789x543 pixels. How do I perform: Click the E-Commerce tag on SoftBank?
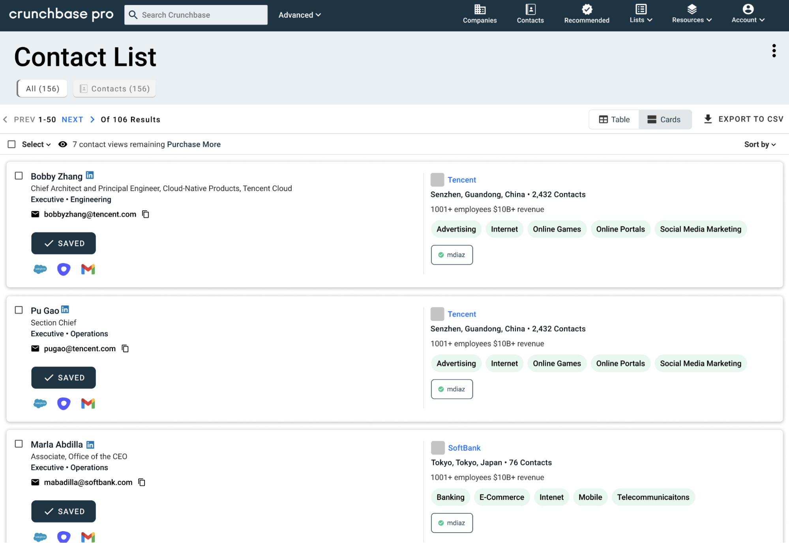pos(501,497)
